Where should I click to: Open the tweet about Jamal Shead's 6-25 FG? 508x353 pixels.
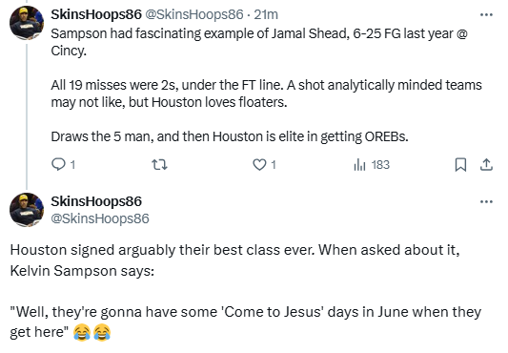[x=266, y=85]
